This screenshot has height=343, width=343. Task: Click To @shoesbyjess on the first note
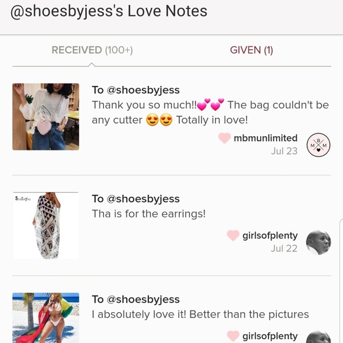135,90
